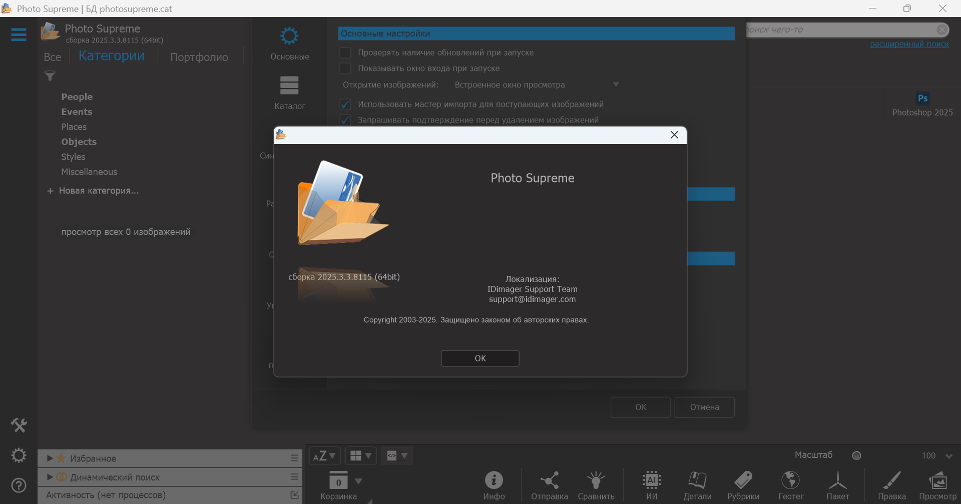
Task: Open the AZ sort order dropdown
Action: 324,456
